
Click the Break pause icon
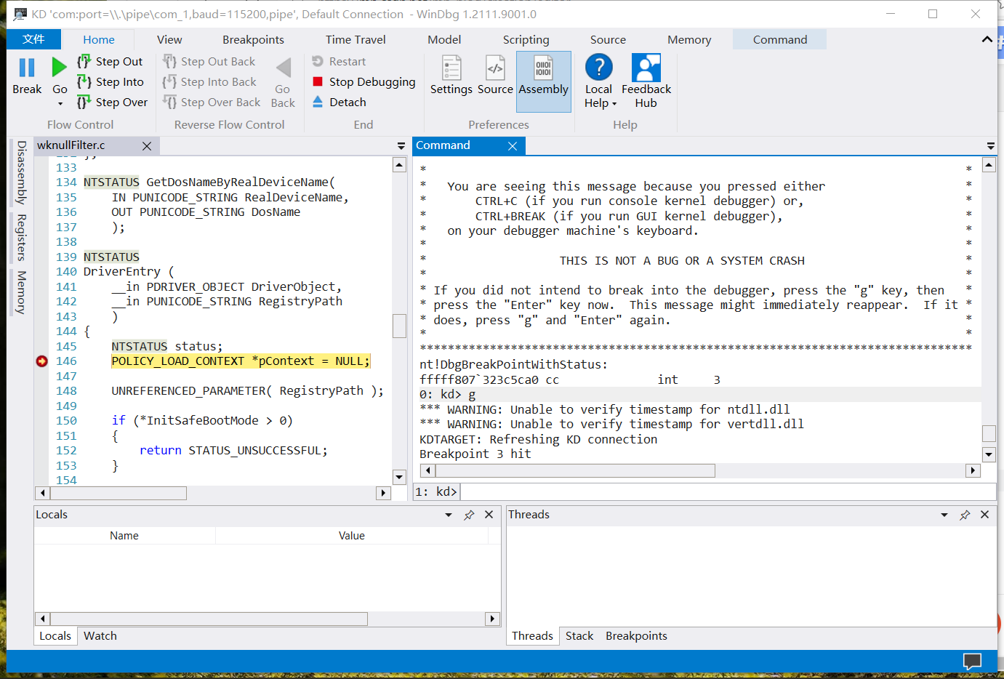click(x=27, y=67)
